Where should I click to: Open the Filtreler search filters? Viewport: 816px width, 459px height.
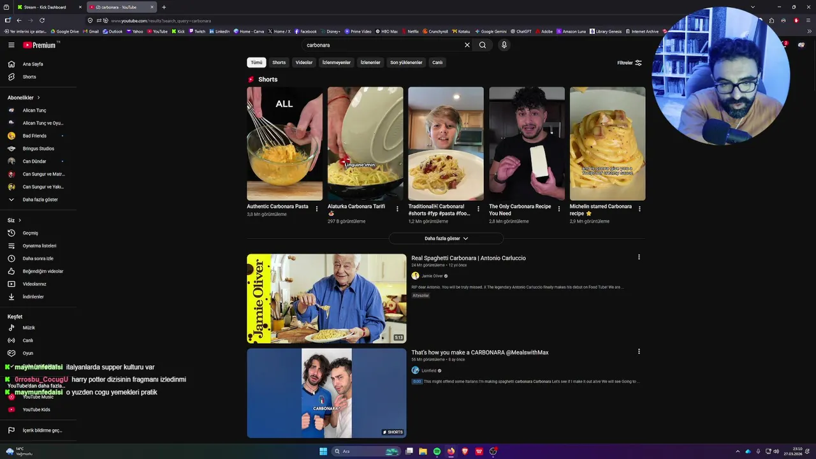[x=629, y=63]
